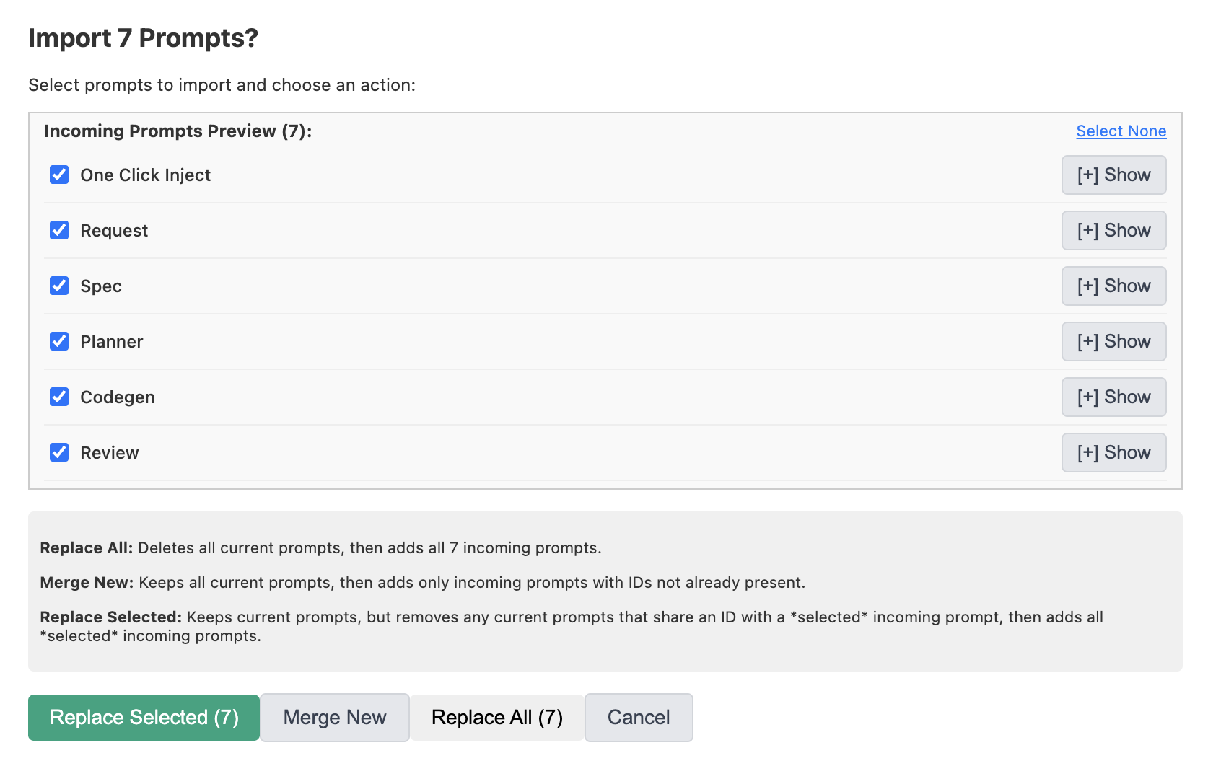Show the Review prompt contents
1208x766 pixels.
pos(1113,452)
